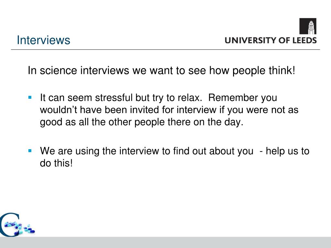Click the grey footer bar at the bottom
331x248 pixels.
pos(165,242)
